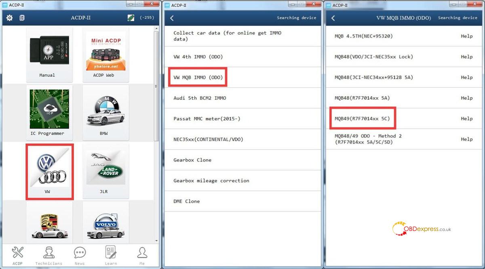Go back using arrow beside VW MQB IMMO (ODO) title
The width and height of the screenshot is (485, 269).
click(x=333, y=18)
